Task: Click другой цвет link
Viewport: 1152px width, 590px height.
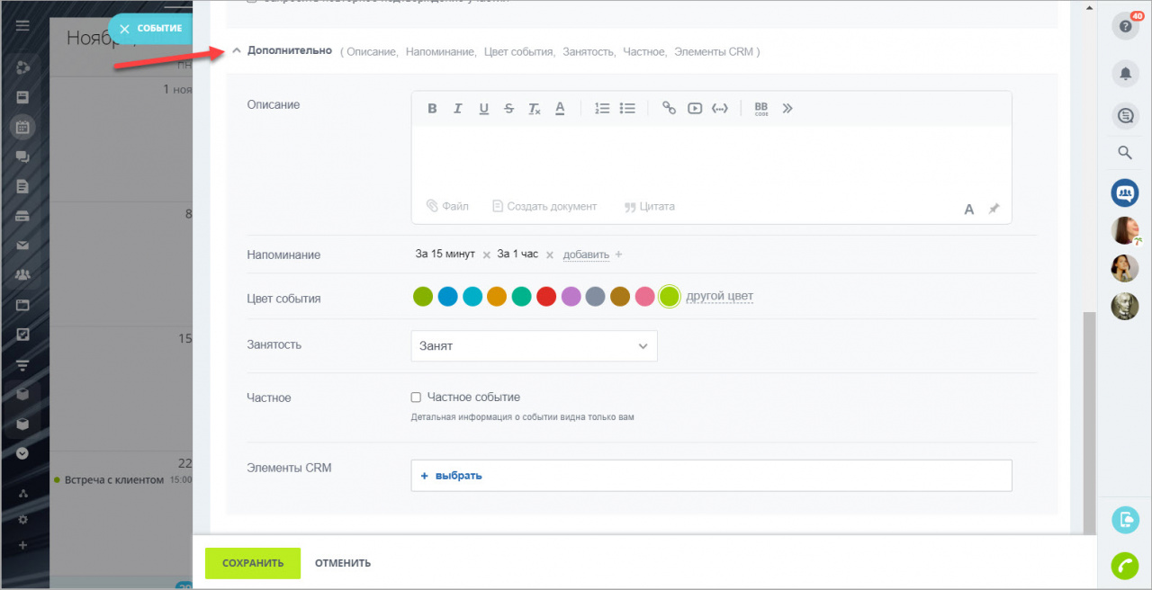Action: [719, 297]
